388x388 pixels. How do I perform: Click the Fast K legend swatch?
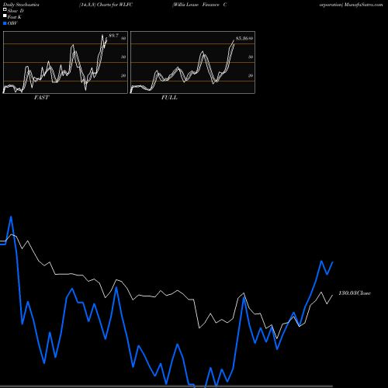click(x=5, y=16)
